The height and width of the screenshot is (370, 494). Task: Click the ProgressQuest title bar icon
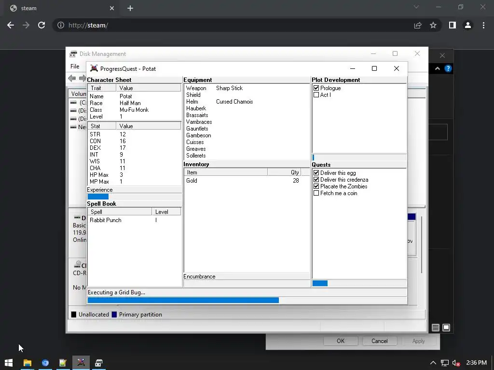click(x=94, y=68)
